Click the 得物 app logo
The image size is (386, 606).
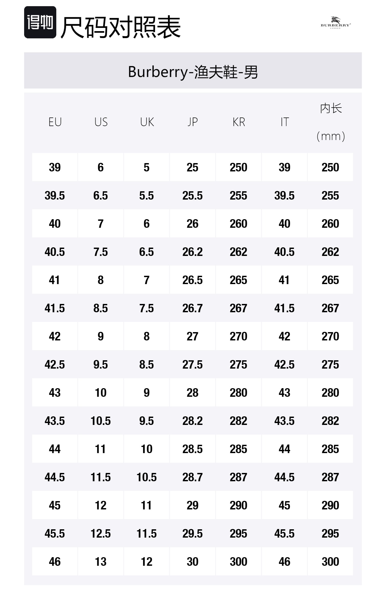tap(40, 23)
